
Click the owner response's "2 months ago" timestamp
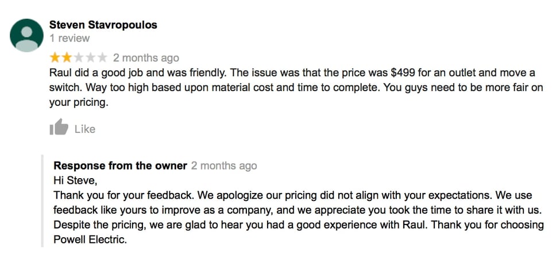click(x=224, y=166)
